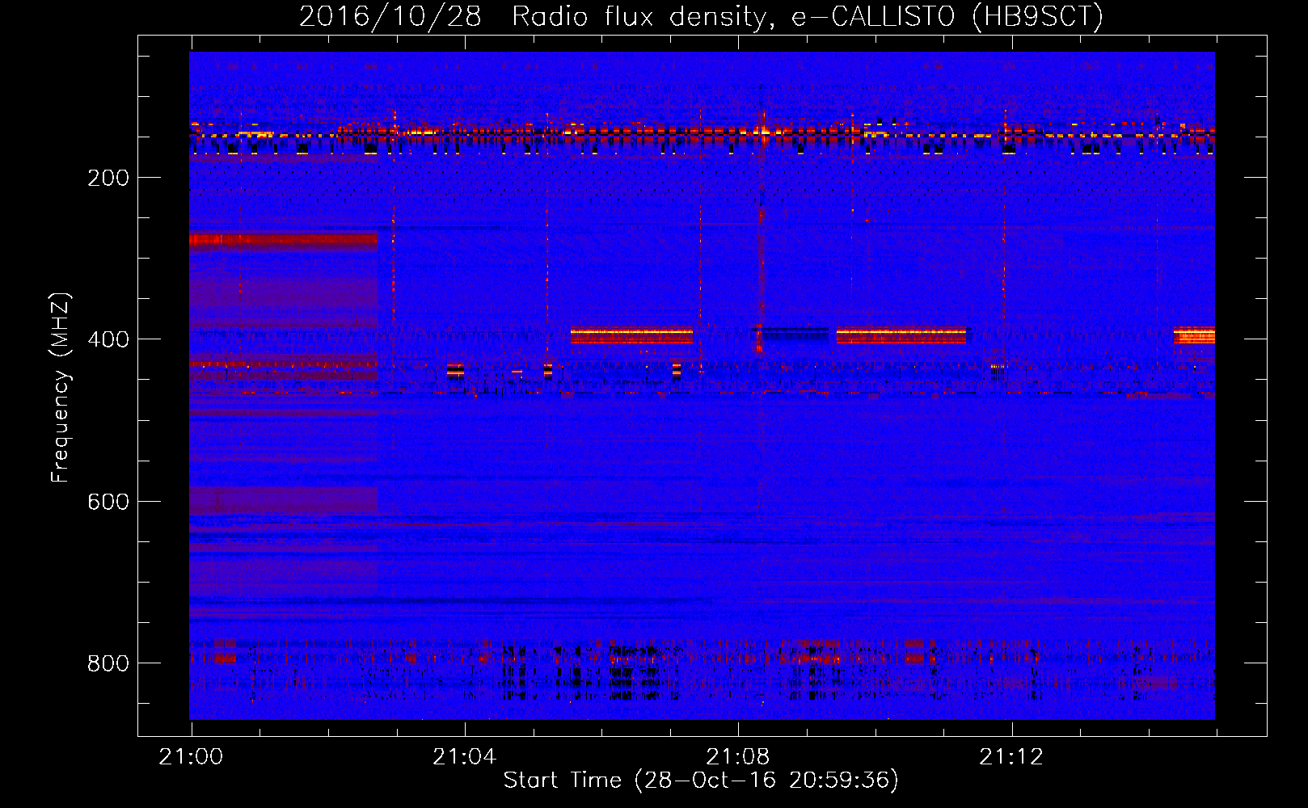This screenshot has width=1308, height=808.
Task: Click the 21:12 time tick label
Action: click(1011, 757)
